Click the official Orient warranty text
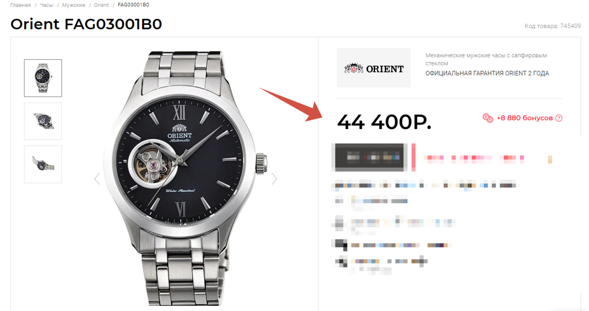This screenshot has height=311, width=589. click(x=487, y=74)
